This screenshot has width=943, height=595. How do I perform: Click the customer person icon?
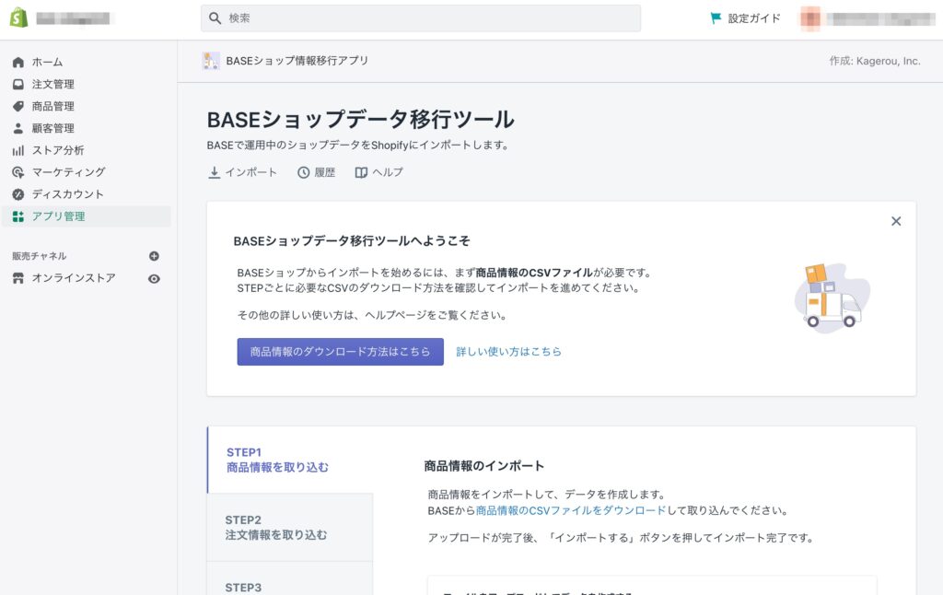[18, 128]
